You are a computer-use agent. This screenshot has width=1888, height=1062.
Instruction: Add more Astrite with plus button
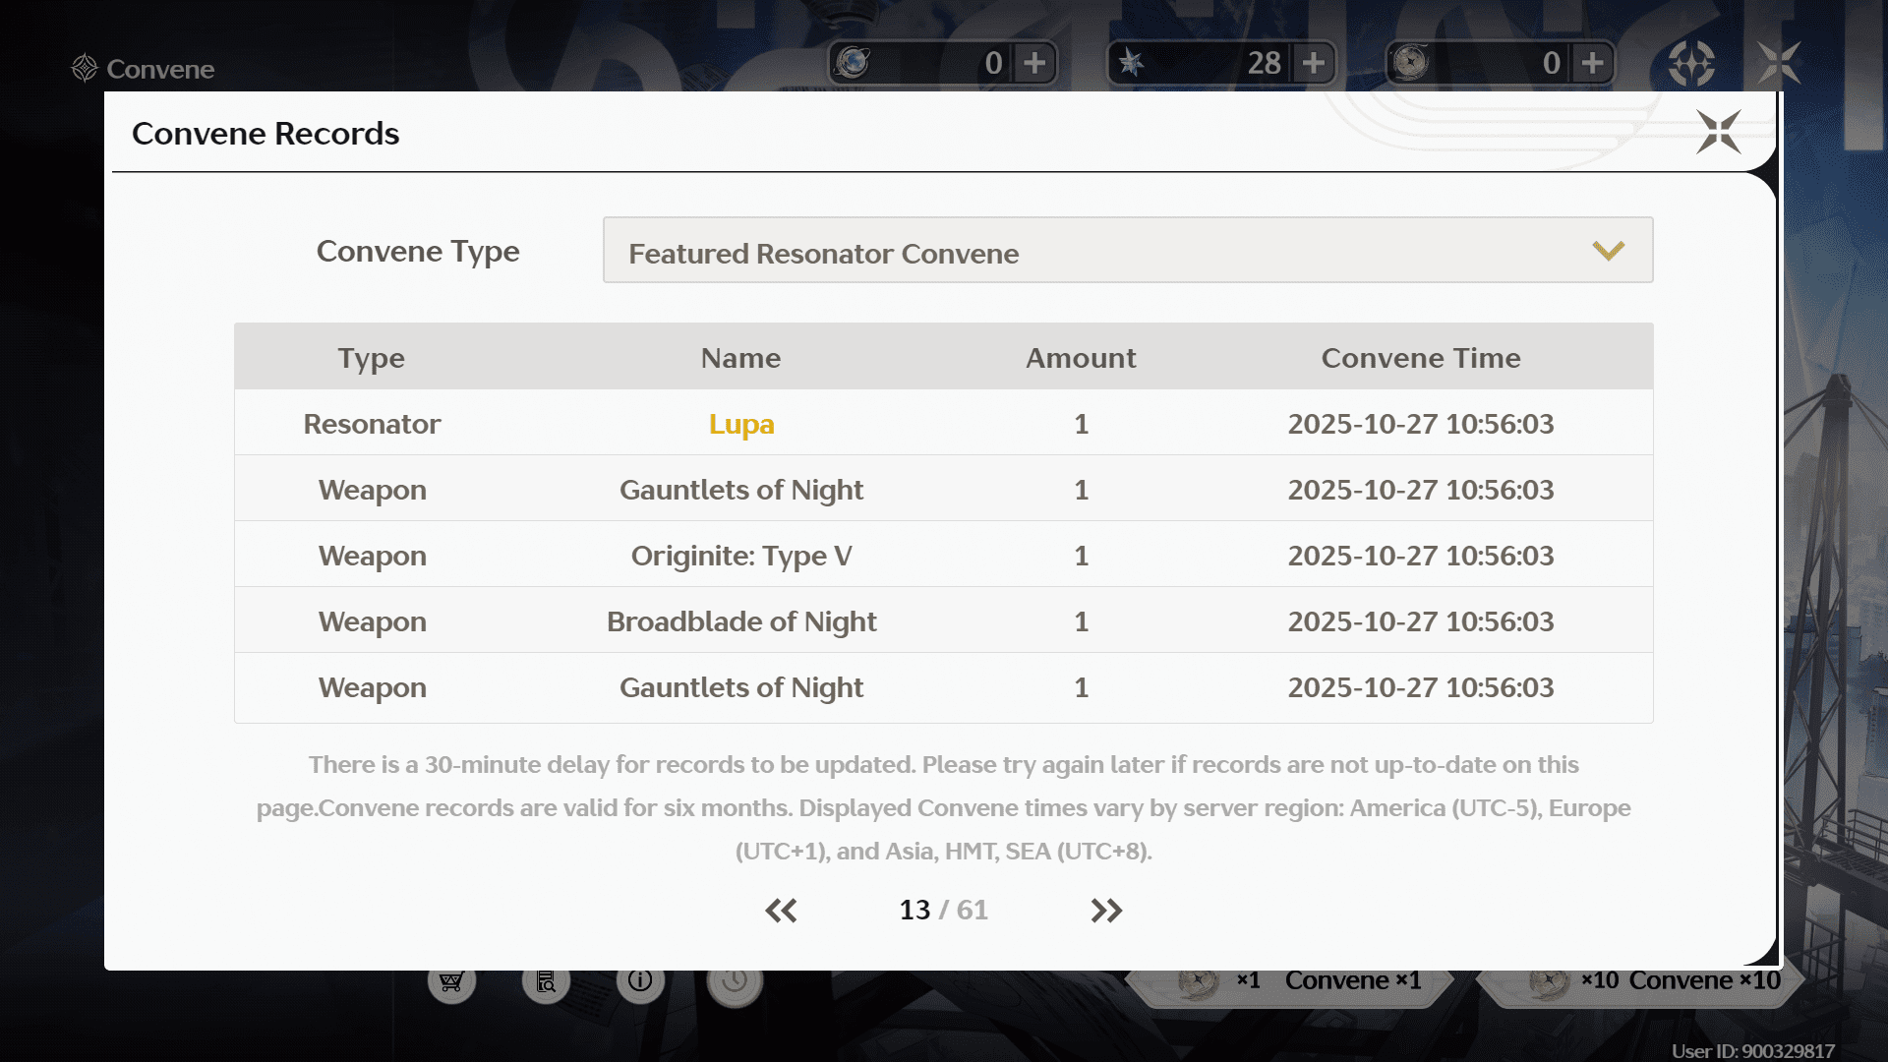pyautogui.click(x=1314, y=63)
